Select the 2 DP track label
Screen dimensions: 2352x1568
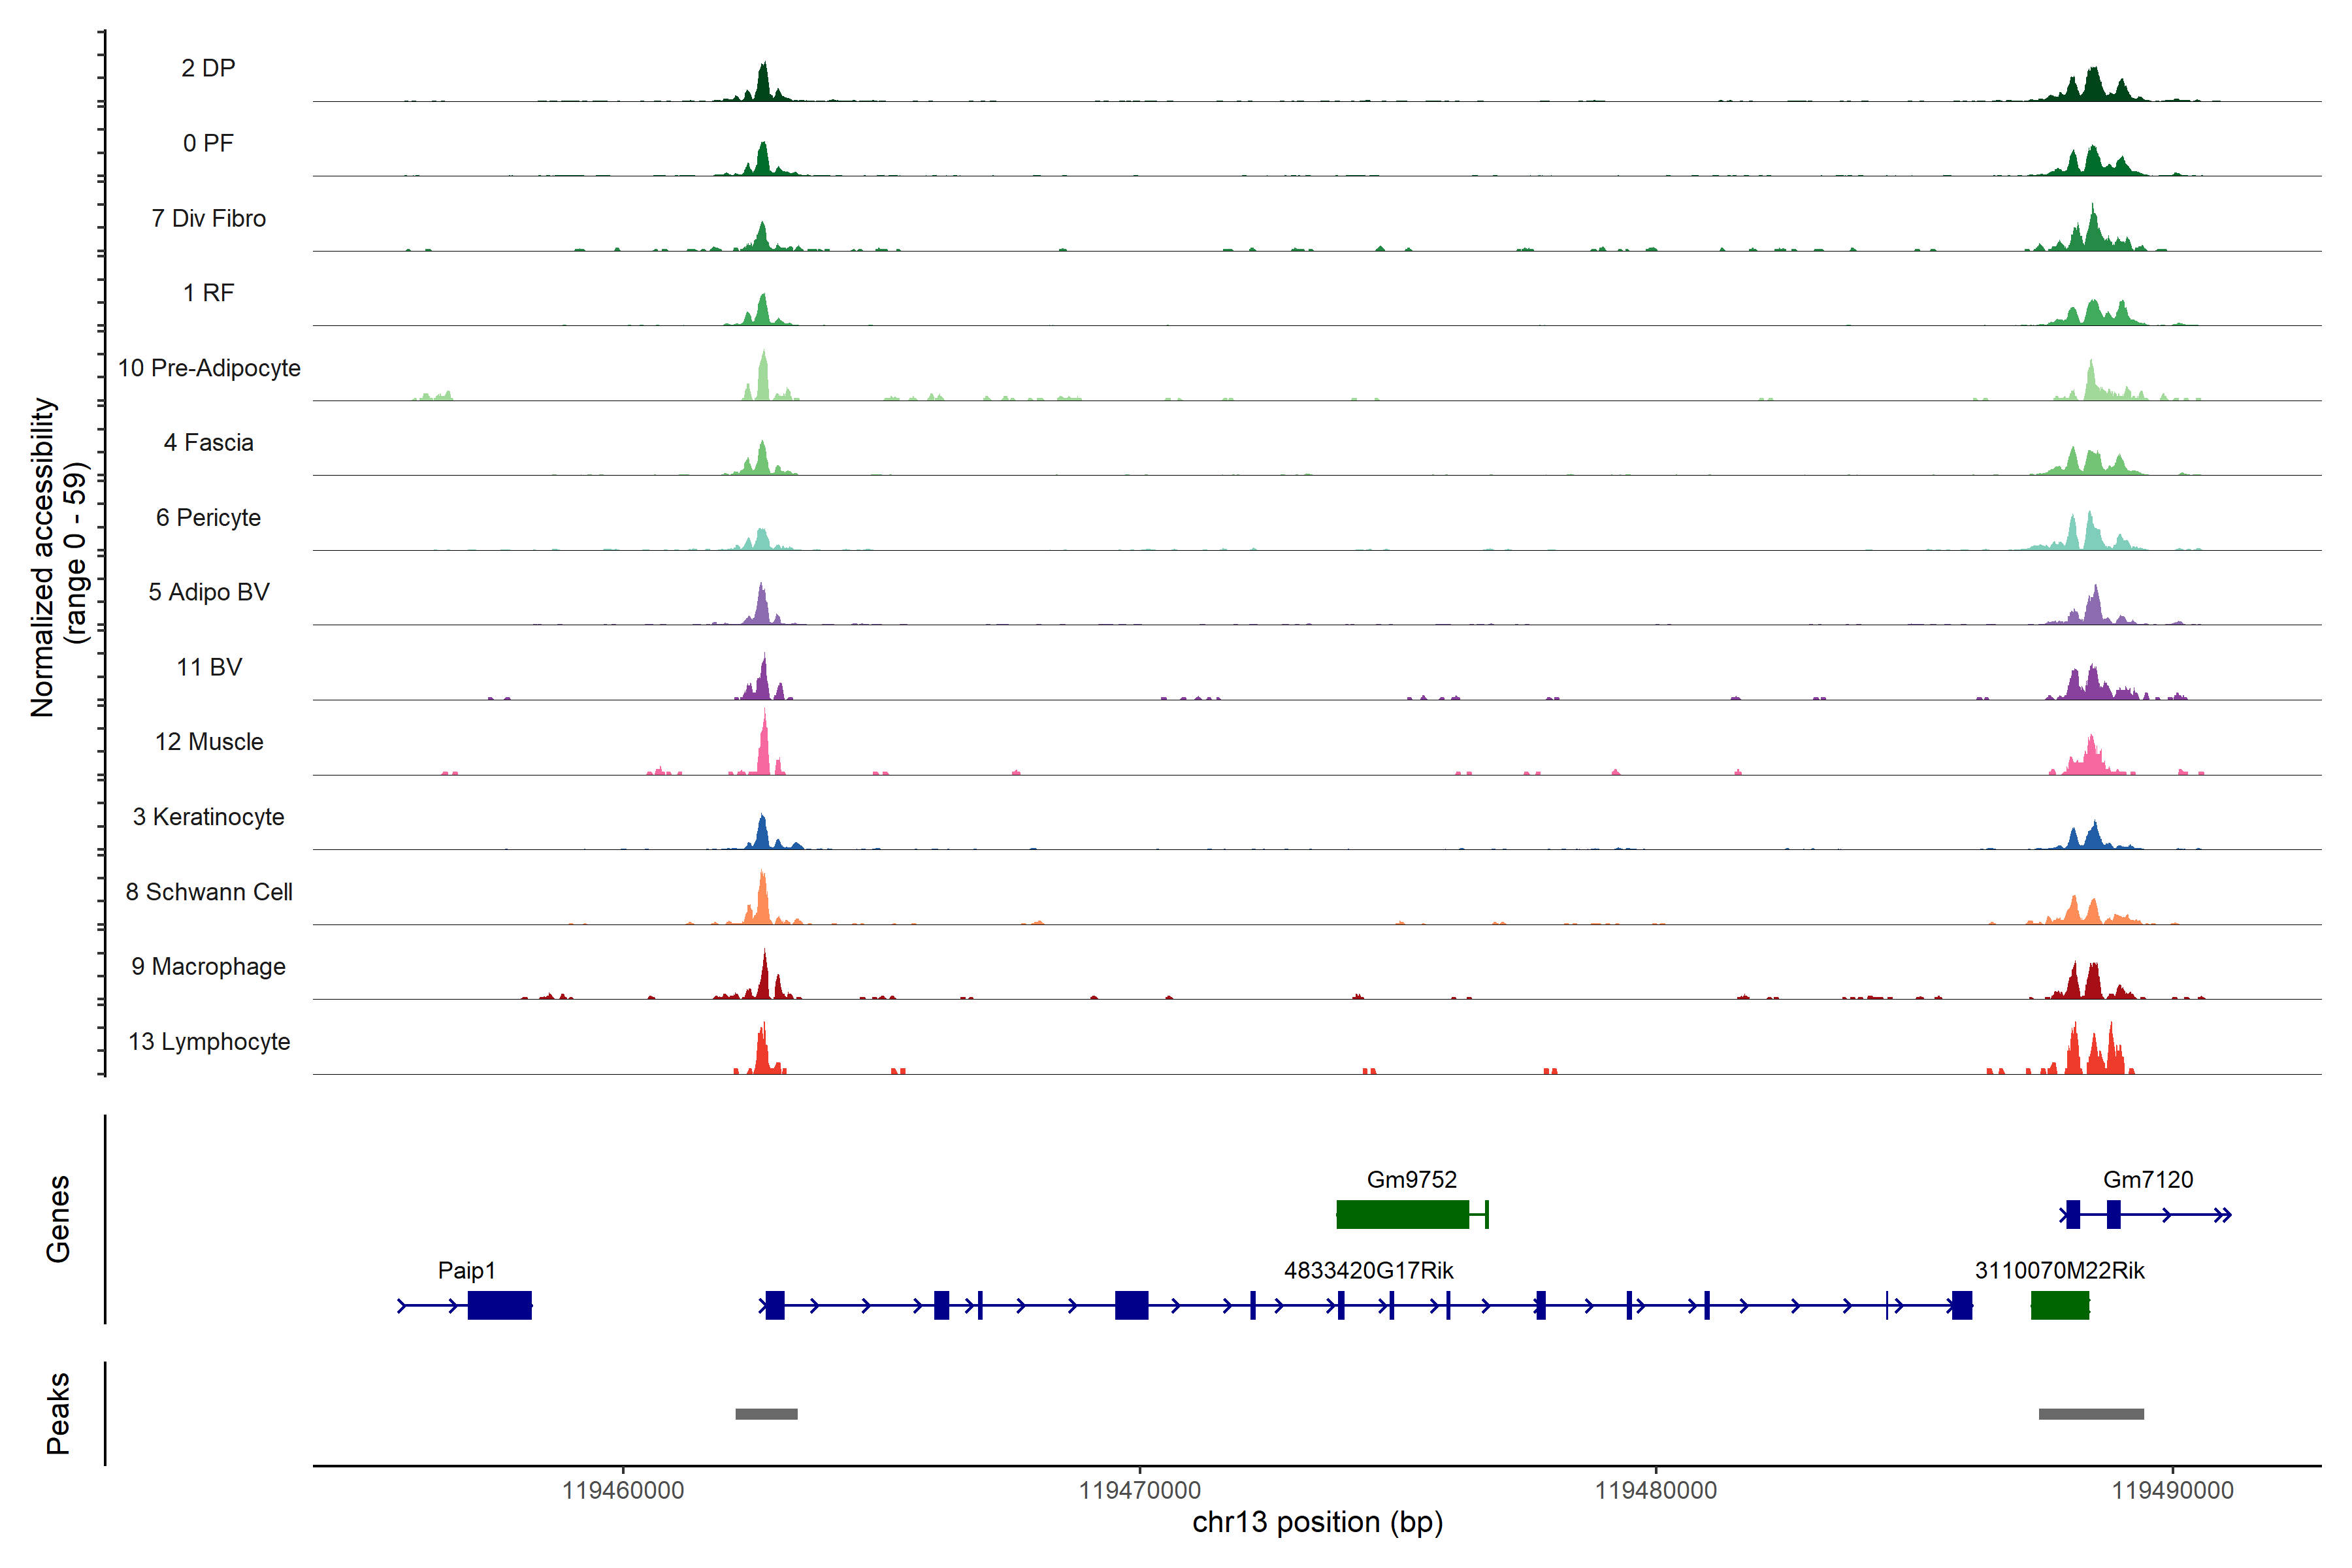pos(208,68)
